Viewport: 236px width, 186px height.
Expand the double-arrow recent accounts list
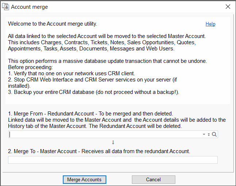tap(209, 134)
